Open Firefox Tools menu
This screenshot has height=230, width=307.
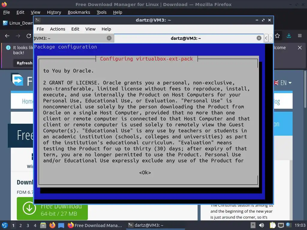[x=101, y=12]
